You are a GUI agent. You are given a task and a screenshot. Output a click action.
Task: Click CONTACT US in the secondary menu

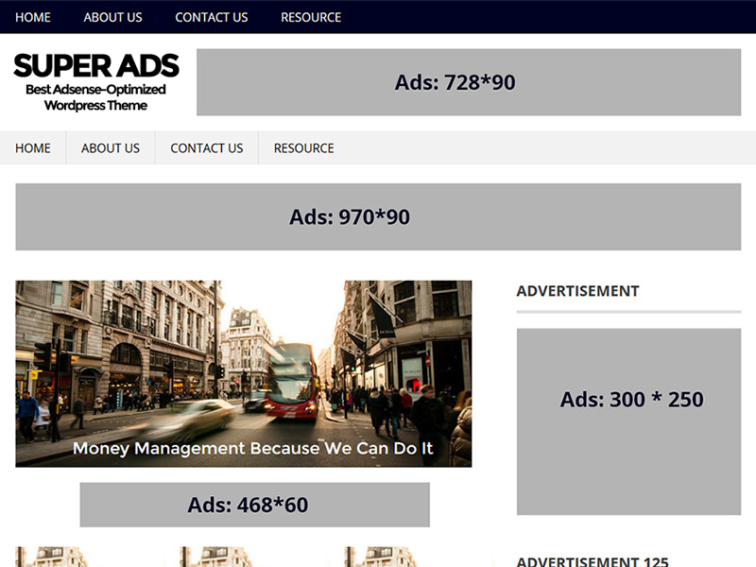pyautogui.click(x=206, y=148)
